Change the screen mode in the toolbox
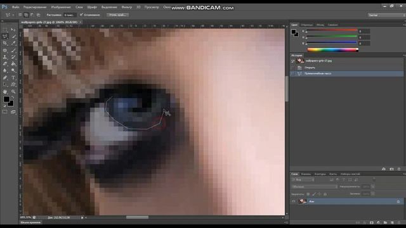This screenshot has width=406, height=228. pos(13,112)
